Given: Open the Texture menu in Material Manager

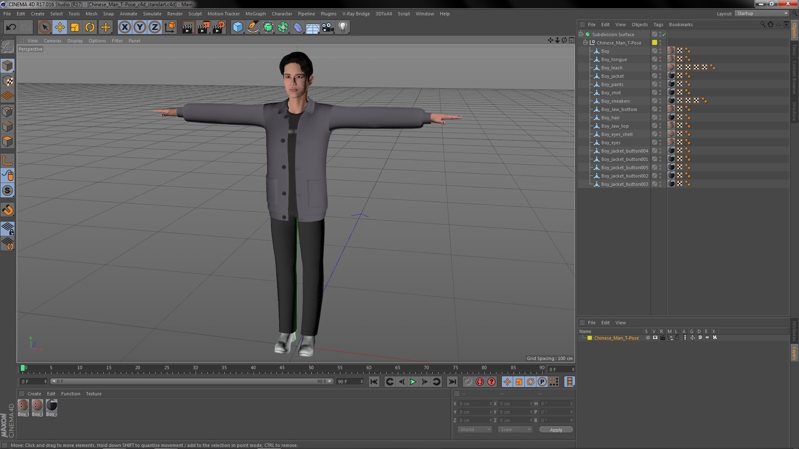Looking at the screenshot, I should coord(94,394).
